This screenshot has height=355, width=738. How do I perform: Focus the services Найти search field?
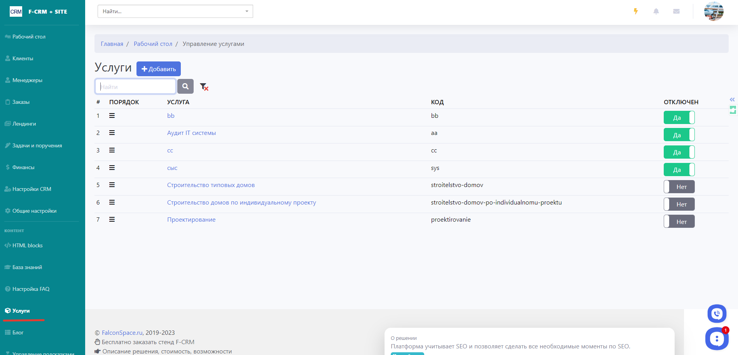tap(135, 87)
